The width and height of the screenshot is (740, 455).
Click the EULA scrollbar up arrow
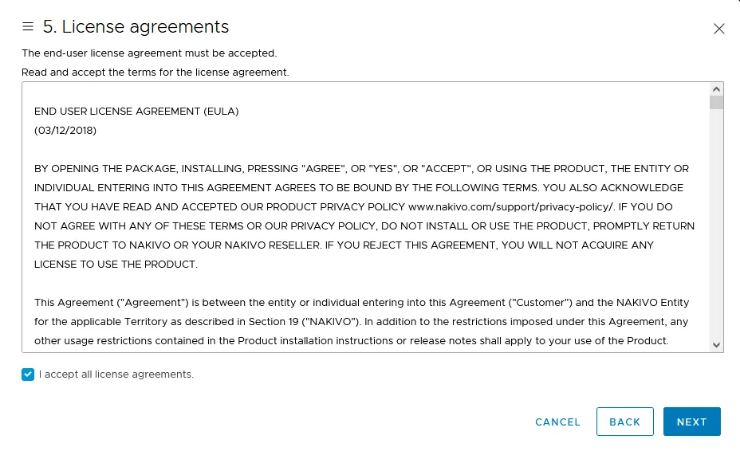716,89
